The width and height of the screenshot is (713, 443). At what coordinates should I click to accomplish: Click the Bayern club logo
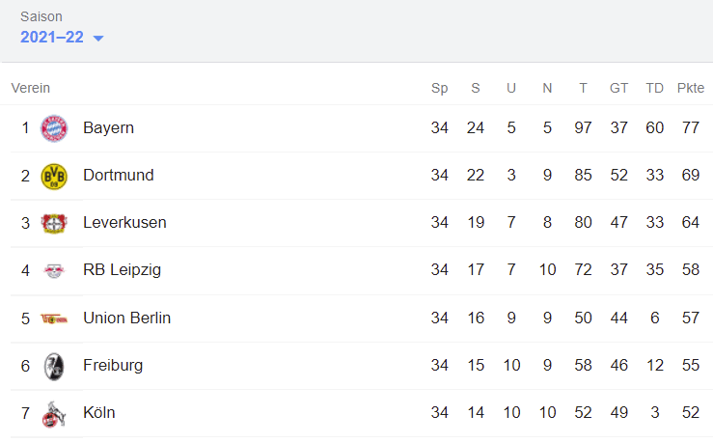point(54,128)
